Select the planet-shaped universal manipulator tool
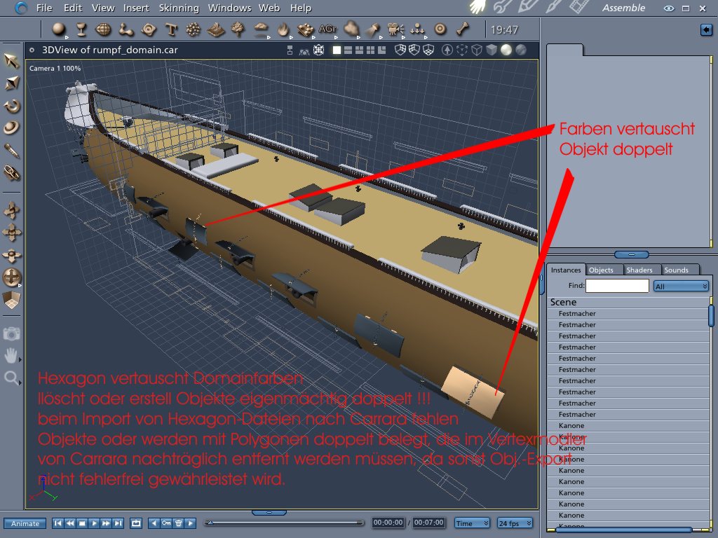Screen dimensions: 718x538 click(x=11, y=127)
